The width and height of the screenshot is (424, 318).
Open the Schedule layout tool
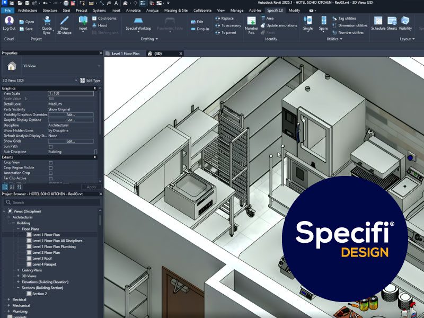(378, 23)
